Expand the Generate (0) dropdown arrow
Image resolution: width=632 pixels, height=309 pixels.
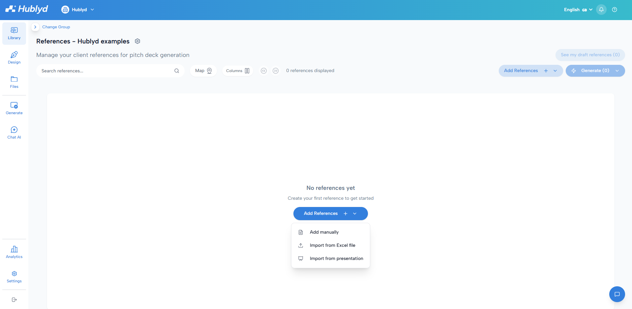coord(617,71)
